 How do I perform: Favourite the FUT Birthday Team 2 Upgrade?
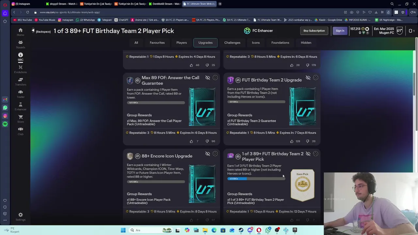click(315, 78)
